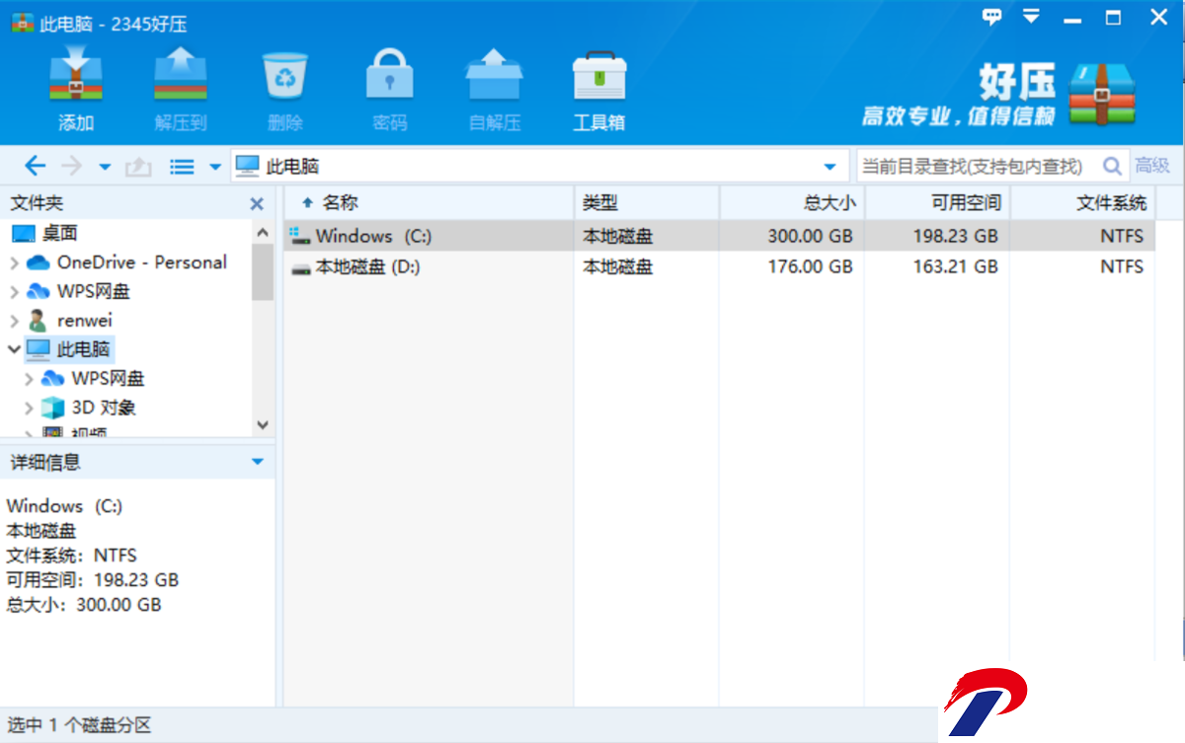Collapse the 此电脑 tree node
1185x743 pixels.
point(14,349)
